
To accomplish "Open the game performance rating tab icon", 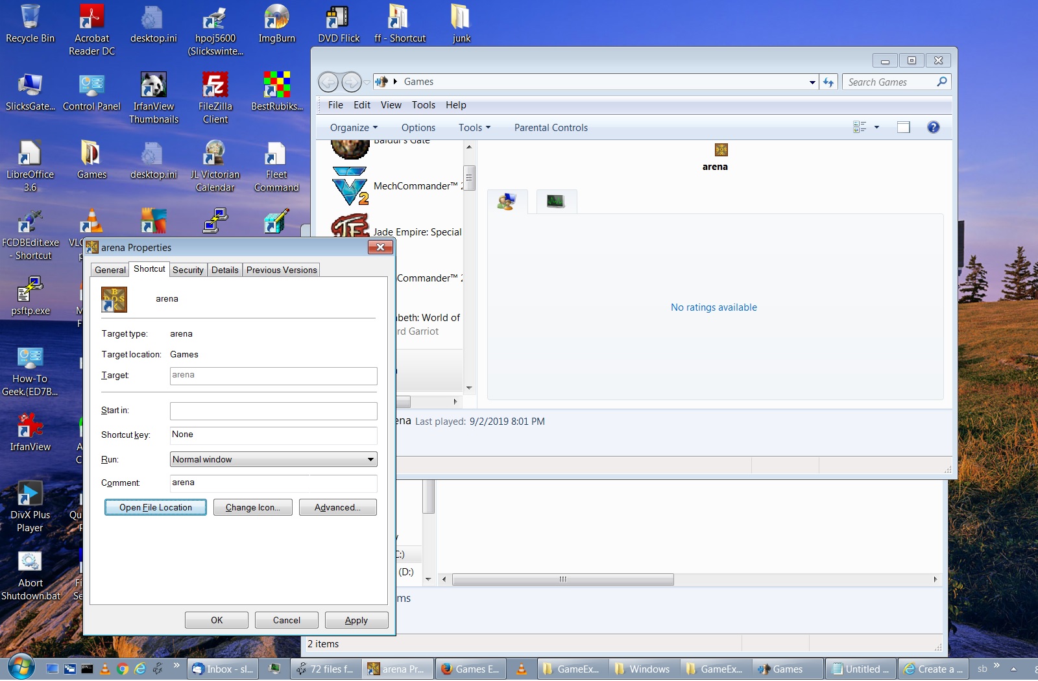I will [555, 201].
